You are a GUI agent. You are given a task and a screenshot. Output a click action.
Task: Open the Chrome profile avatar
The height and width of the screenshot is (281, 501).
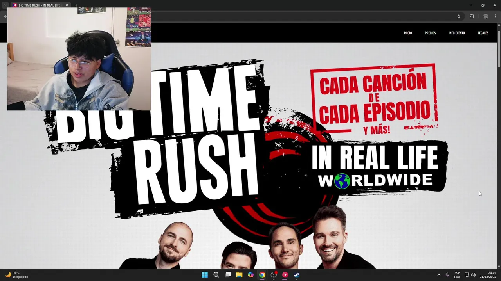point(486,16)
